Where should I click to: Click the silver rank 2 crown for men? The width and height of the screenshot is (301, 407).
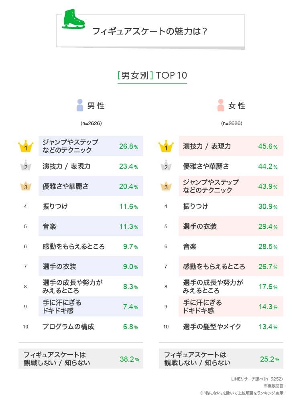point(26,166)
